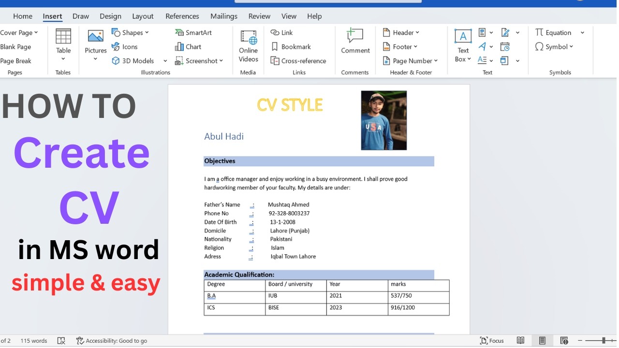Open Quick Parts icon
Viewport: 619px width, 348px height.
click(482, 32)
